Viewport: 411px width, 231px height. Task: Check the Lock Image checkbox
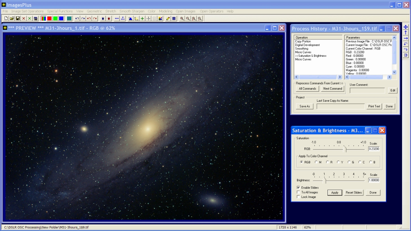coord(298,197)
